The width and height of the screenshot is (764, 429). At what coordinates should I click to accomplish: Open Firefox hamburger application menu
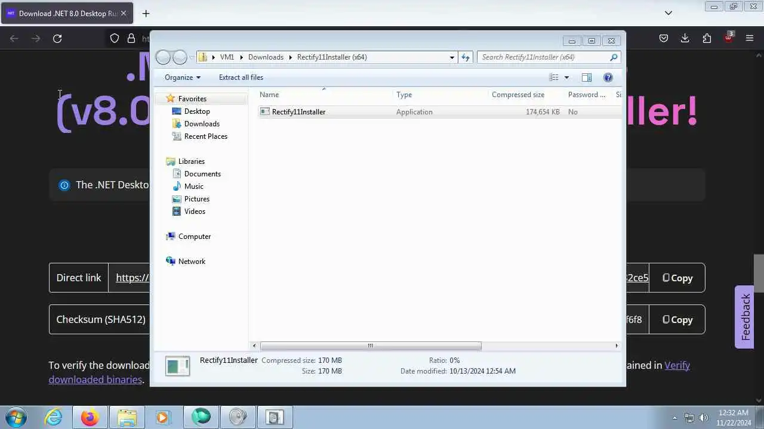click(x=750, y=38)
